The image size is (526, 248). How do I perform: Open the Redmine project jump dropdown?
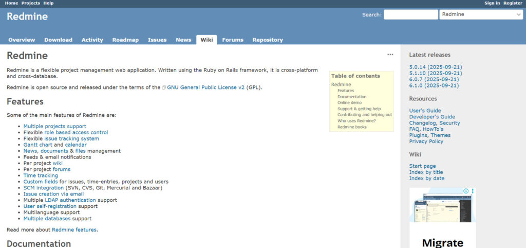[481, 14]
